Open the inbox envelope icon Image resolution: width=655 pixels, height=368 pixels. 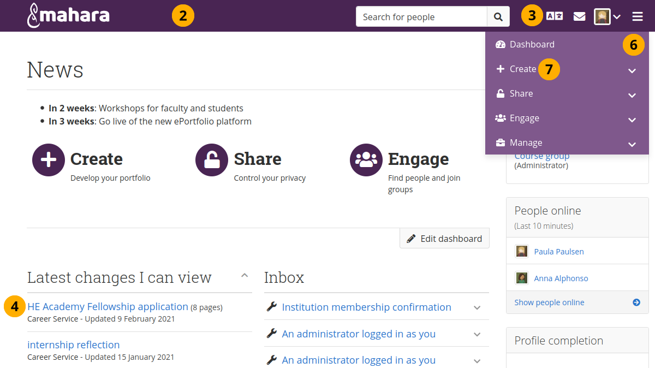coord(579,16)
